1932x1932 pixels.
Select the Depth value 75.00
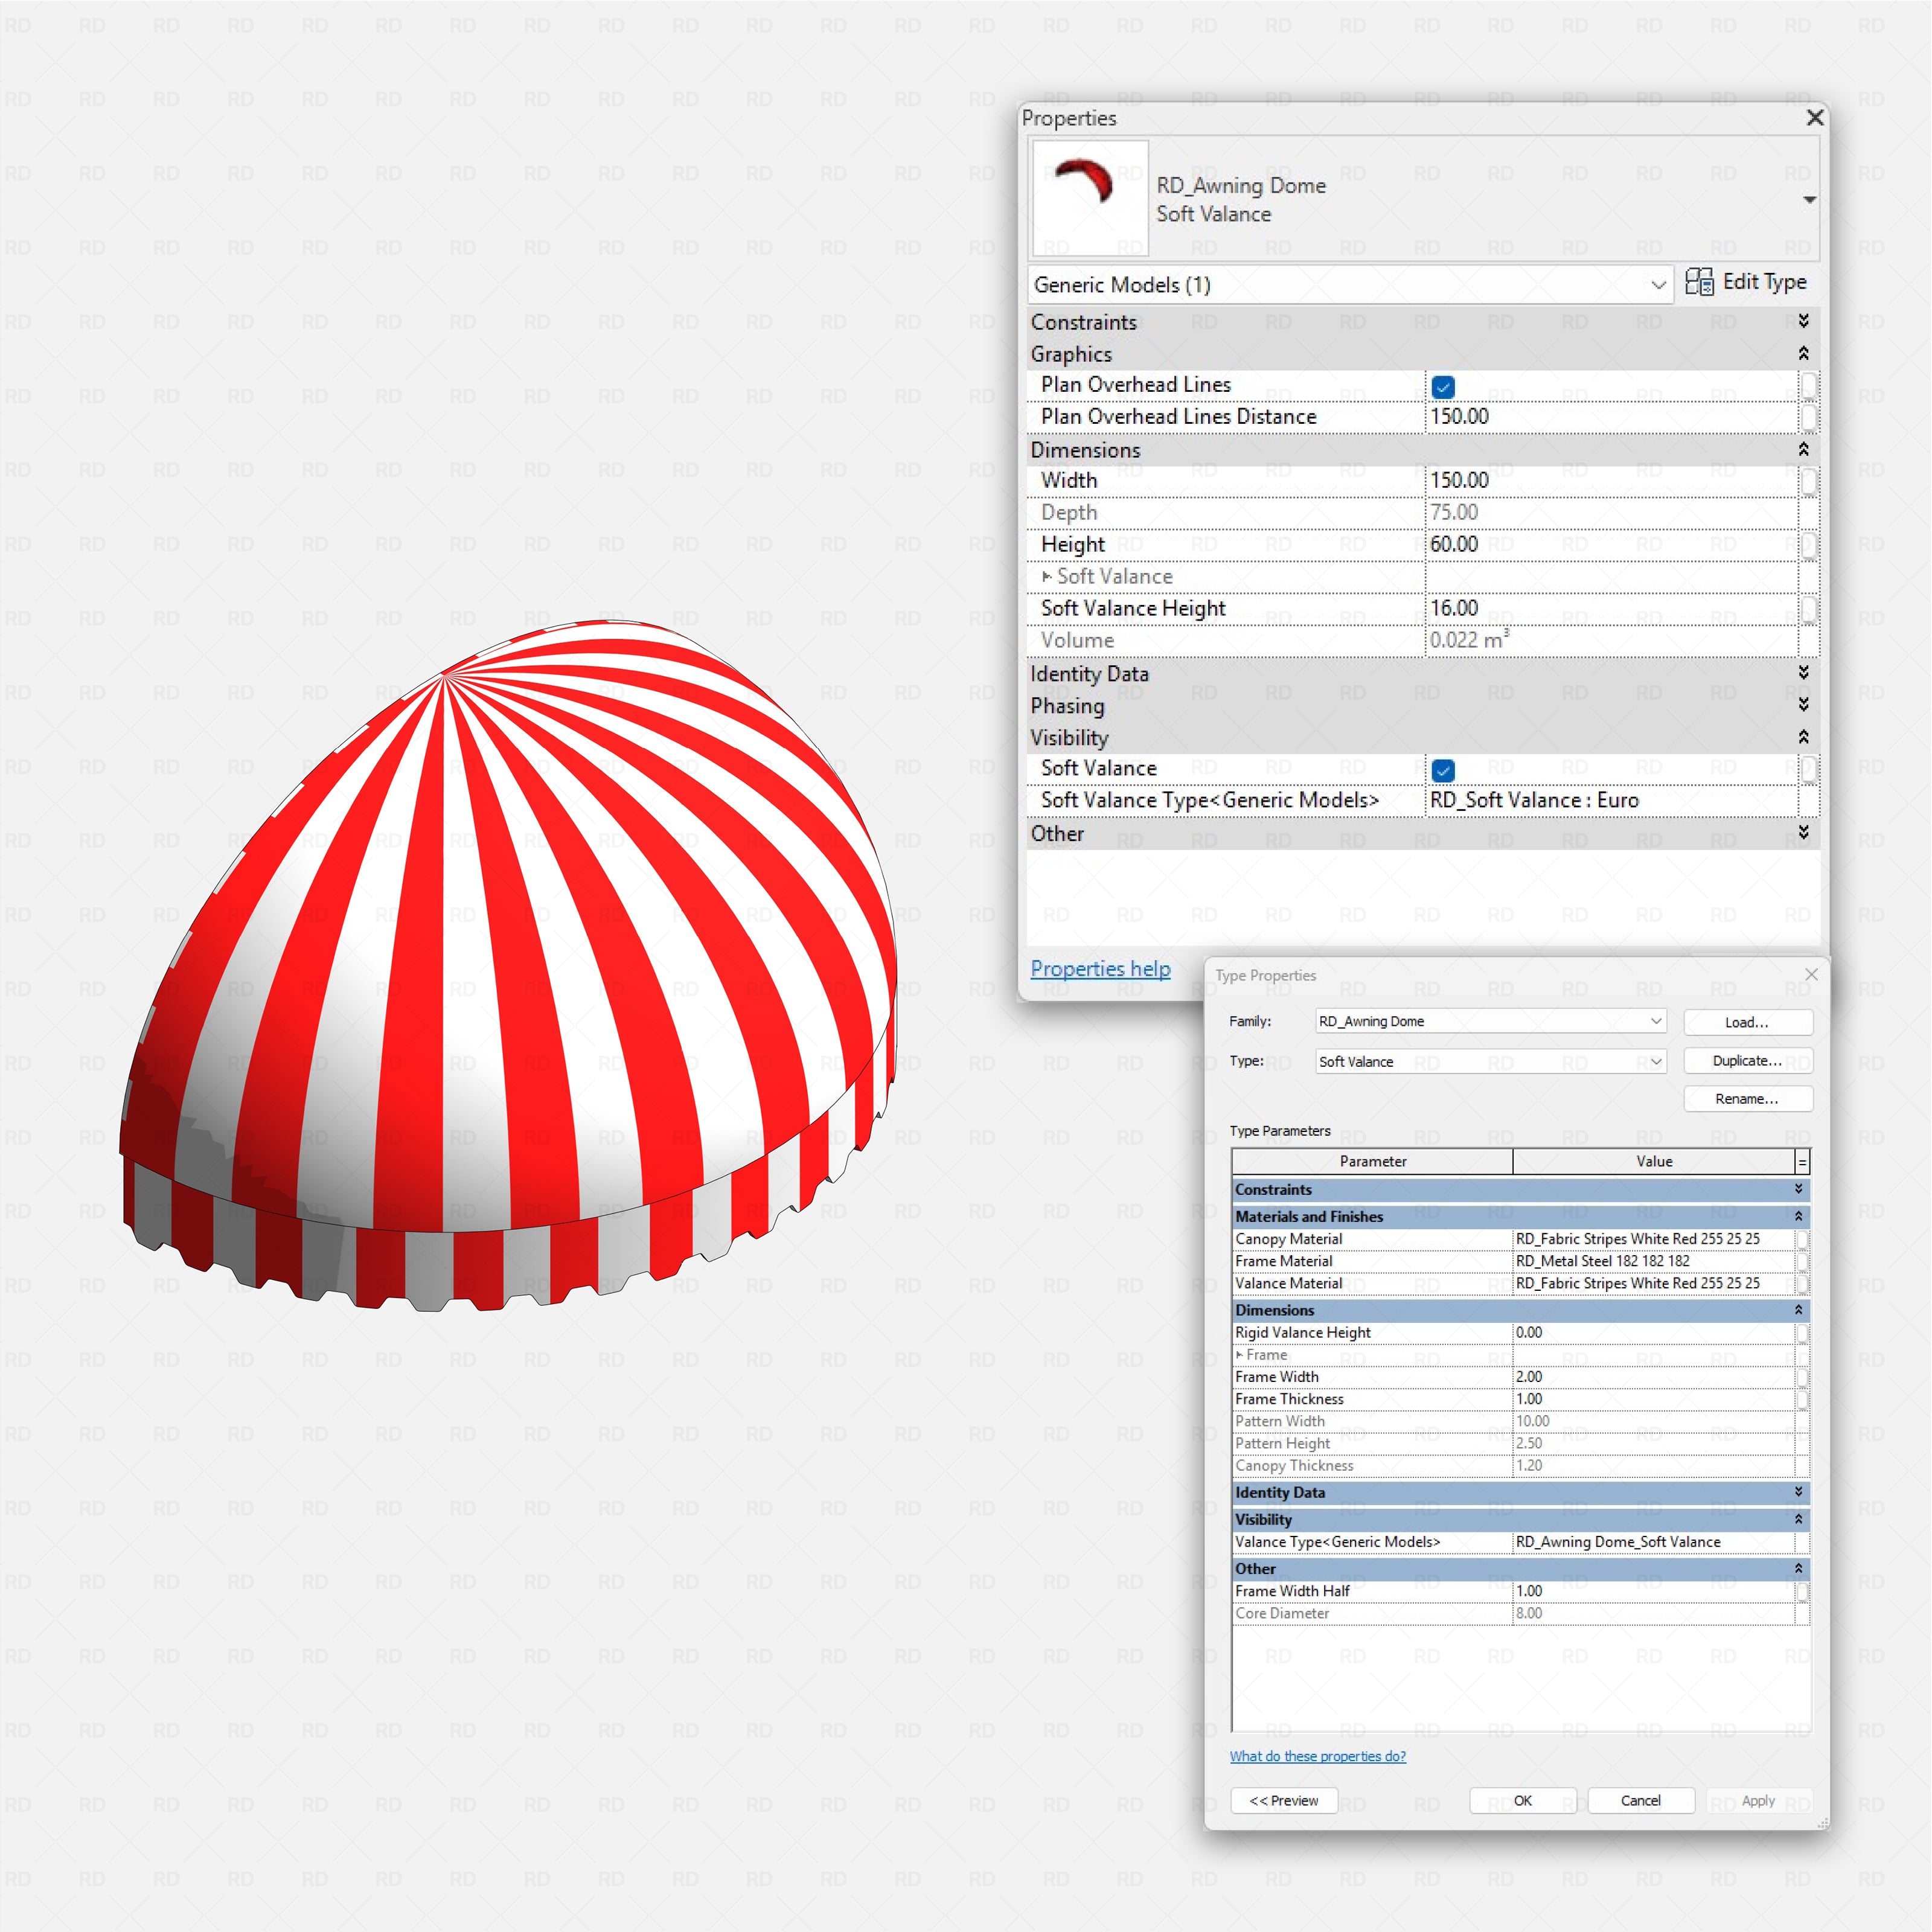(1610, 513)
